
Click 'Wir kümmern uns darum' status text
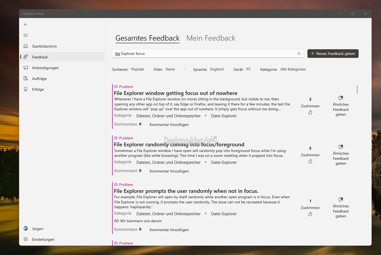tap(141, 221)
